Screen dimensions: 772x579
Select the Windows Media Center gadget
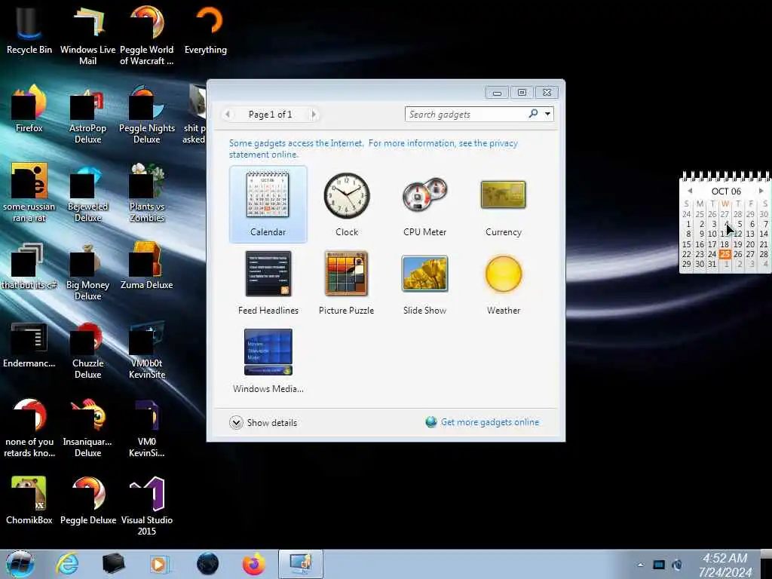tap(268, 361)
